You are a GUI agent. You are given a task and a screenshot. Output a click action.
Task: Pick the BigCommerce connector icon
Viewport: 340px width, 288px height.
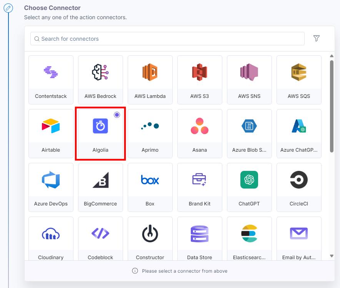coord(100,180)
